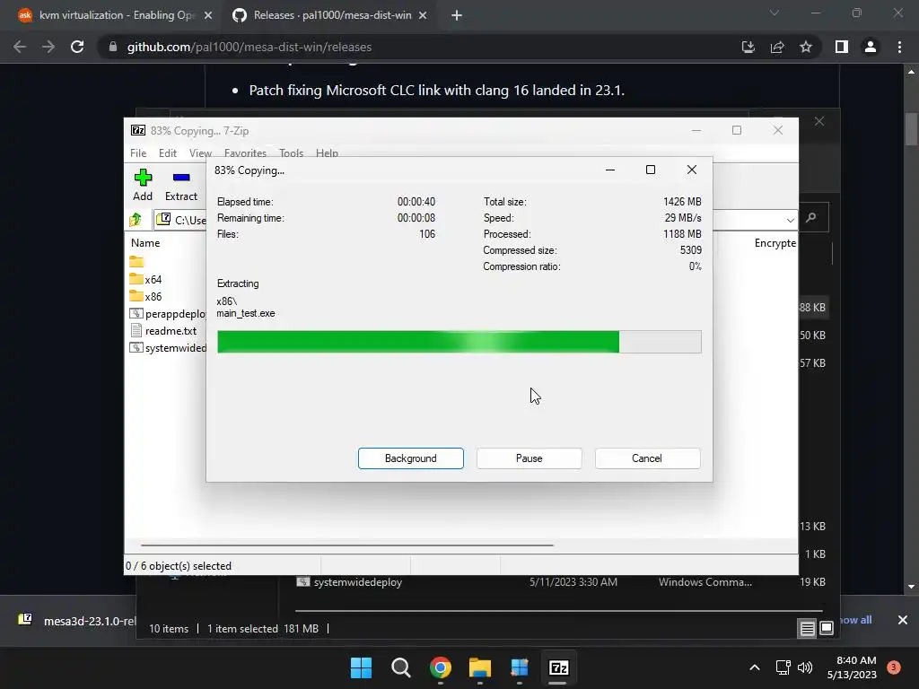The height and width of the screenshot is (689, 919).
Task: Click the Background button
Action: 411,458
